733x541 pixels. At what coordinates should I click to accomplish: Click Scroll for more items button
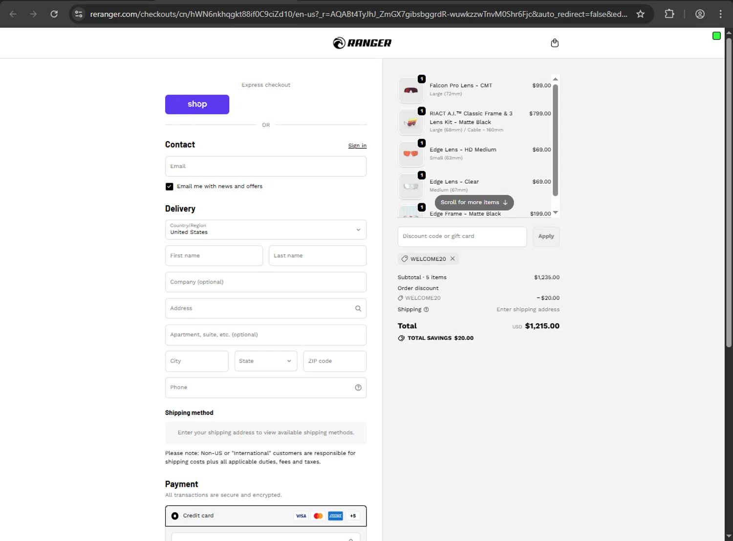click(x=474, y=202)
